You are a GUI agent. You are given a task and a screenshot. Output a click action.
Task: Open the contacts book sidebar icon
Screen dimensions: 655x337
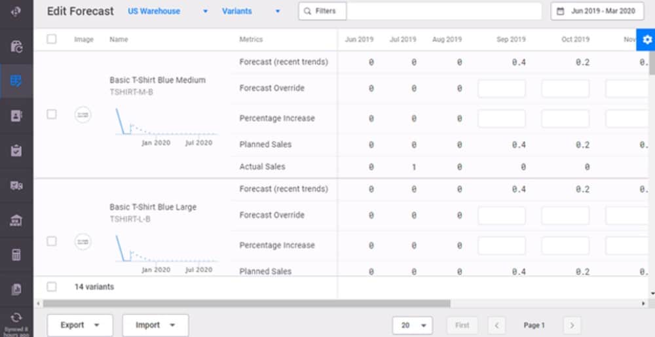(x=16, y=116)
